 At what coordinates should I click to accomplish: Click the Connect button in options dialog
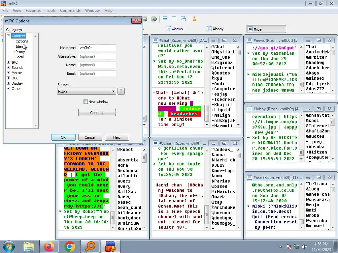97,113
